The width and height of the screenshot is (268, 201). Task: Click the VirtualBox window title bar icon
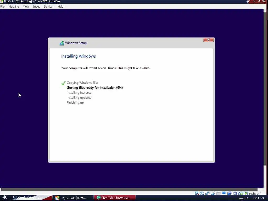coord(2,2)
